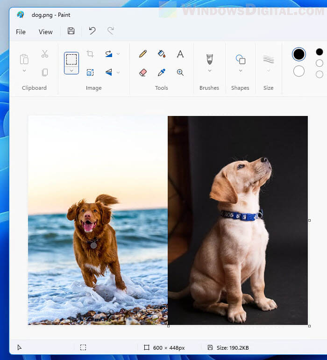
Task: Expand the Brushes dropdown chevron
Action: click(x=209, y=71)
